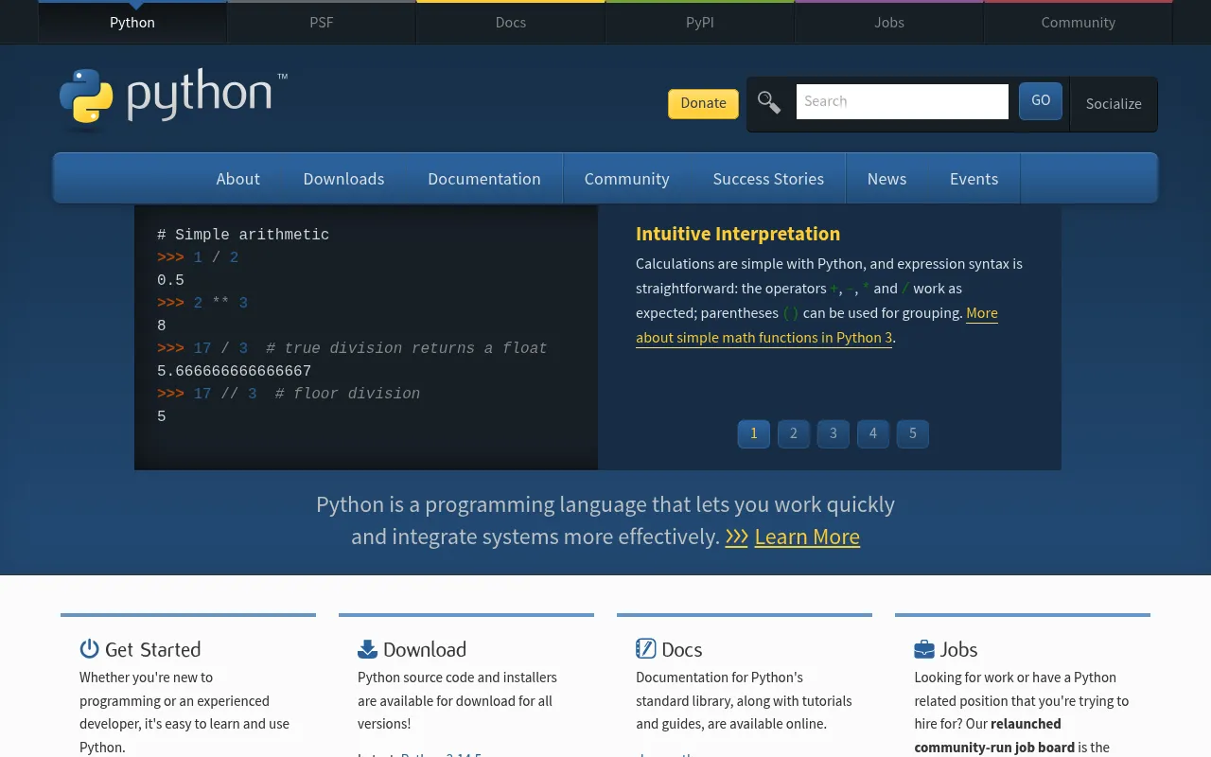
Task: Click the code line '17 // 3'
Action: [225, 394]
